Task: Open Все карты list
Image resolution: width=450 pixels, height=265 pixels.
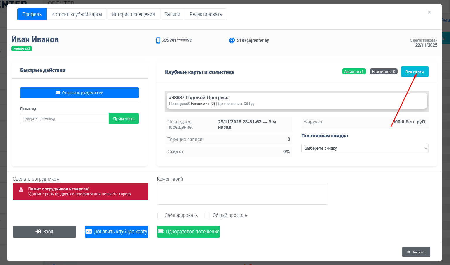Action: (x=415, y=72)
